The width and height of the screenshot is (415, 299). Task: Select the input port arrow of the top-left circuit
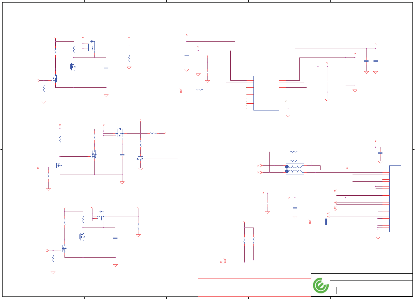point(38,80)
